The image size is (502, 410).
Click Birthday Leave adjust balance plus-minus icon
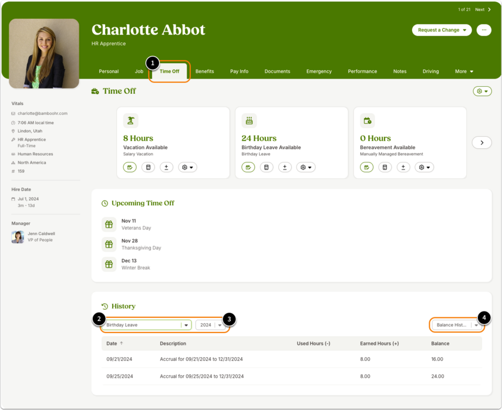[x=285, y=167]
